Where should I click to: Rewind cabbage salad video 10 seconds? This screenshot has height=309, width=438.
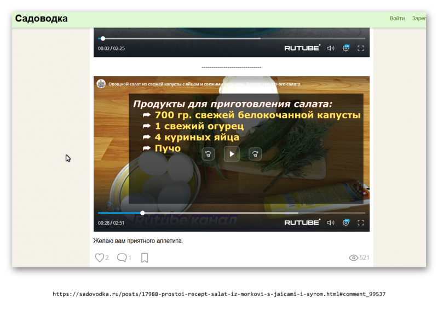(208, 154)
